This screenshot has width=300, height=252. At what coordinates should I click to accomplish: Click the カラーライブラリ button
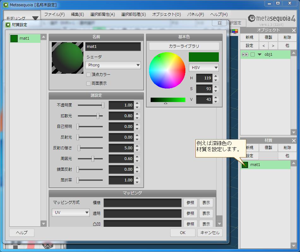point(184,46)
